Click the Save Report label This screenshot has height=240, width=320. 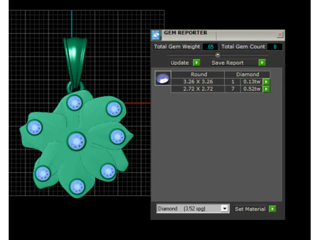click(x=227, y=63)
